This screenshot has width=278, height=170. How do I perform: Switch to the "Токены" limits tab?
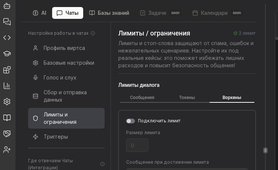[187, 98]
